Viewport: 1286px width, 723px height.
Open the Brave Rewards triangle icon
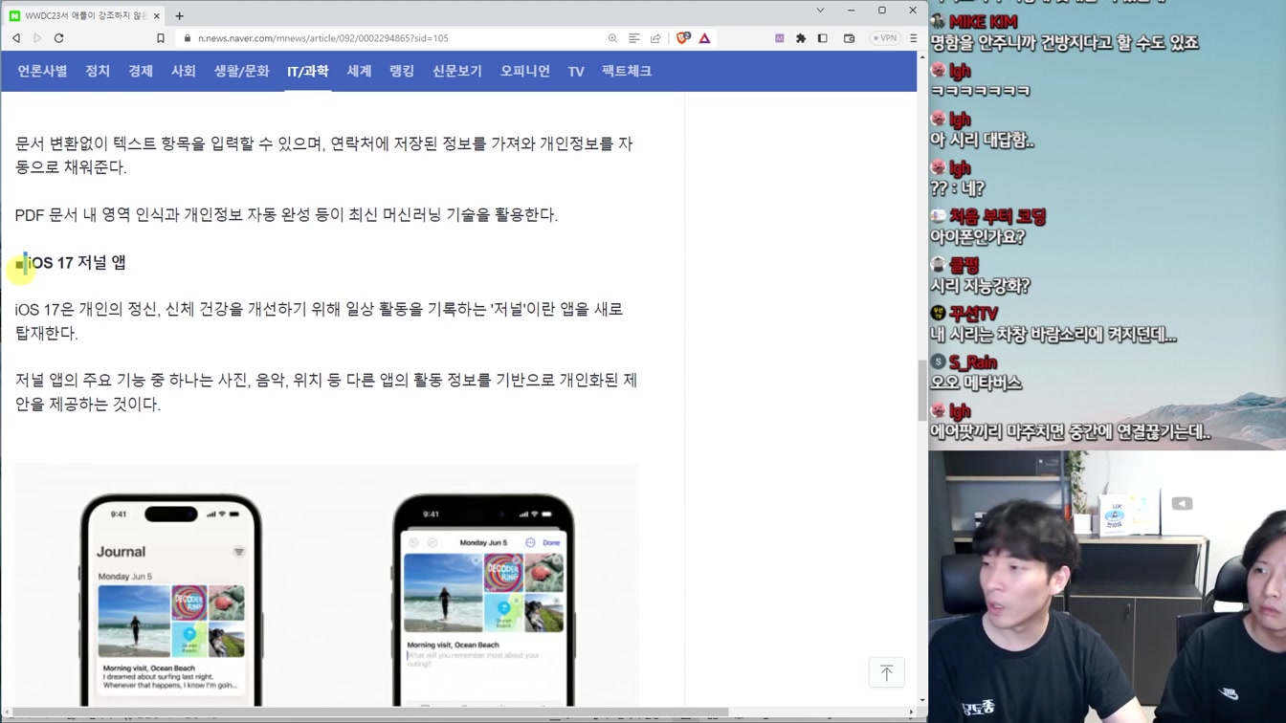tap(704, 38)
